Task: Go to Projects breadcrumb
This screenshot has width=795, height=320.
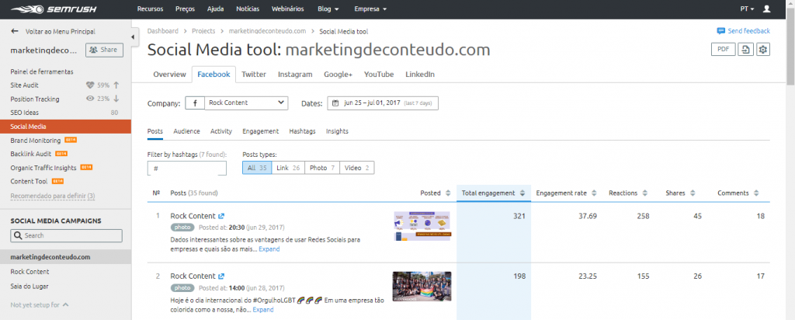Action: (x=203, y=31)
